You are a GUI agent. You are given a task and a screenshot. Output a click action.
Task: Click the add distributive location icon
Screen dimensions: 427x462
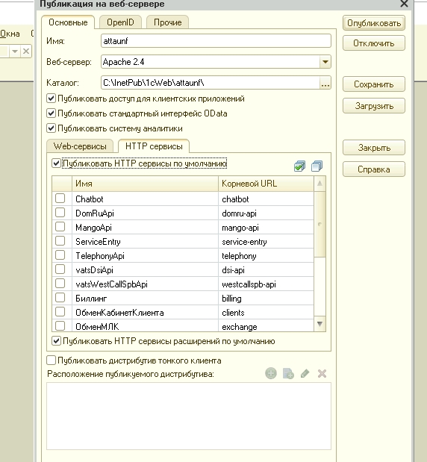pos(271,374)
